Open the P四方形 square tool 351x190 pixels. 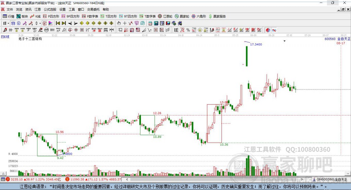click(x=51, y=16)
